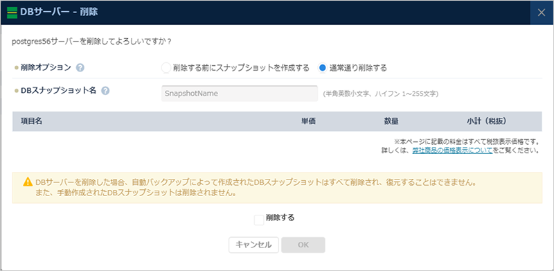Click the postgres56 confirmation question text
Screen dimensions: 554x271
92,42
